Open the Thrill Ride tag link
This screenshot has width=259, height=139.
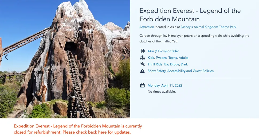point(155,64)
